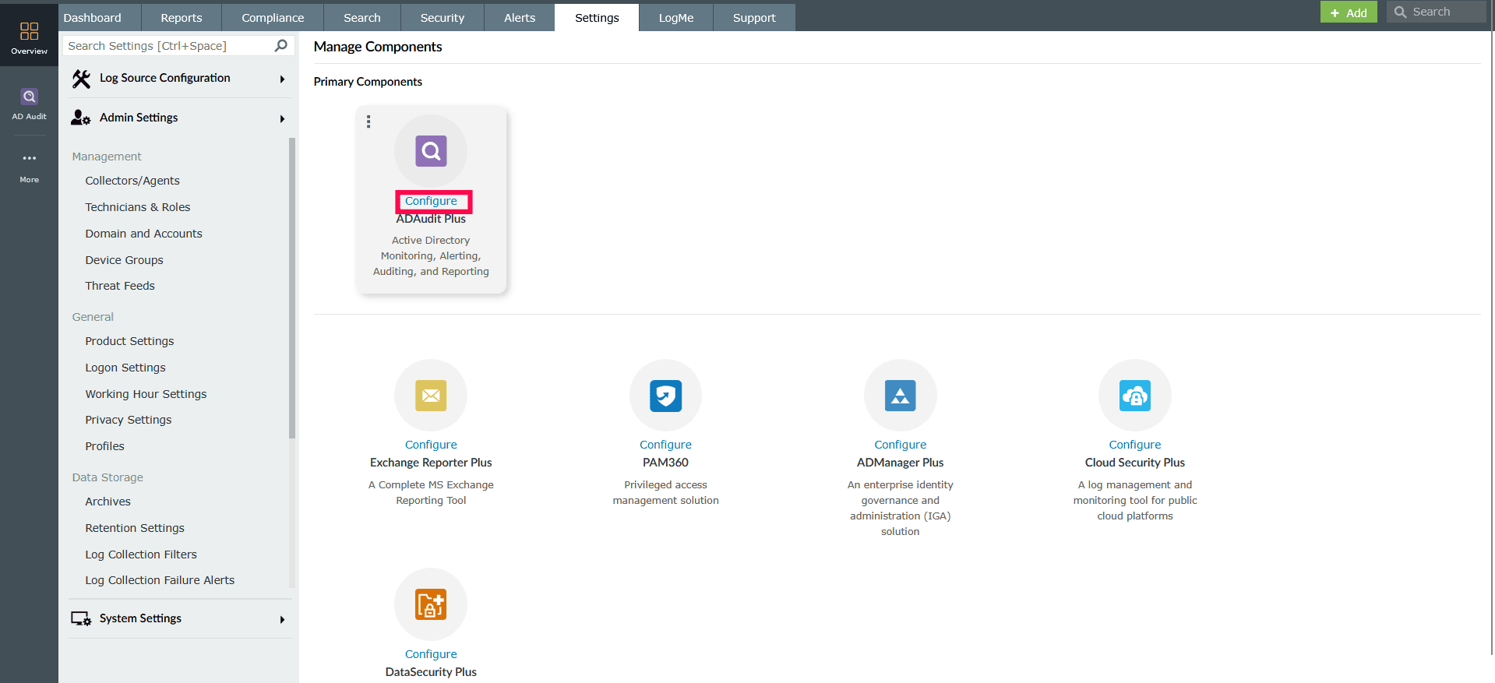Open Log Collection Filters

coord(141,554)
